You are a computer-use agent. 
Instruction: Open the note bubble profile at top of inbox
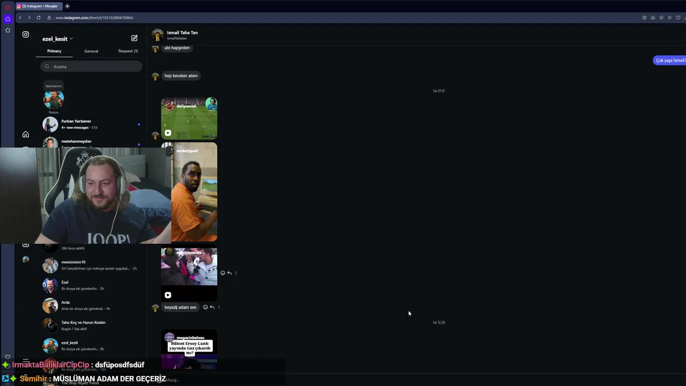tap(54, 99)
